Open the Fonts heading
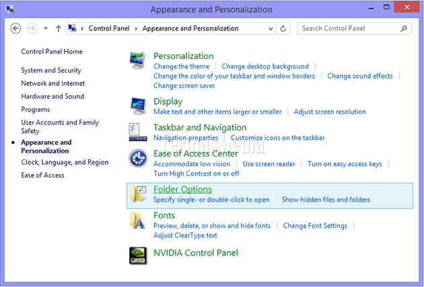This screenshot has width=424, height=287. 164,215
